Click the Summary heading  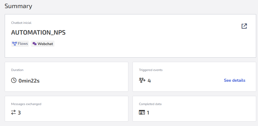(x=18, y=6)
